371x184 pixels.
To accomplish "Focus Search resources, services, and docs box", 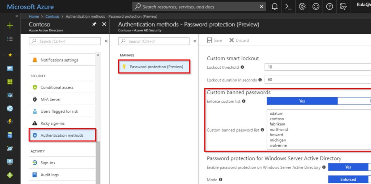I will tap(199, 7).
